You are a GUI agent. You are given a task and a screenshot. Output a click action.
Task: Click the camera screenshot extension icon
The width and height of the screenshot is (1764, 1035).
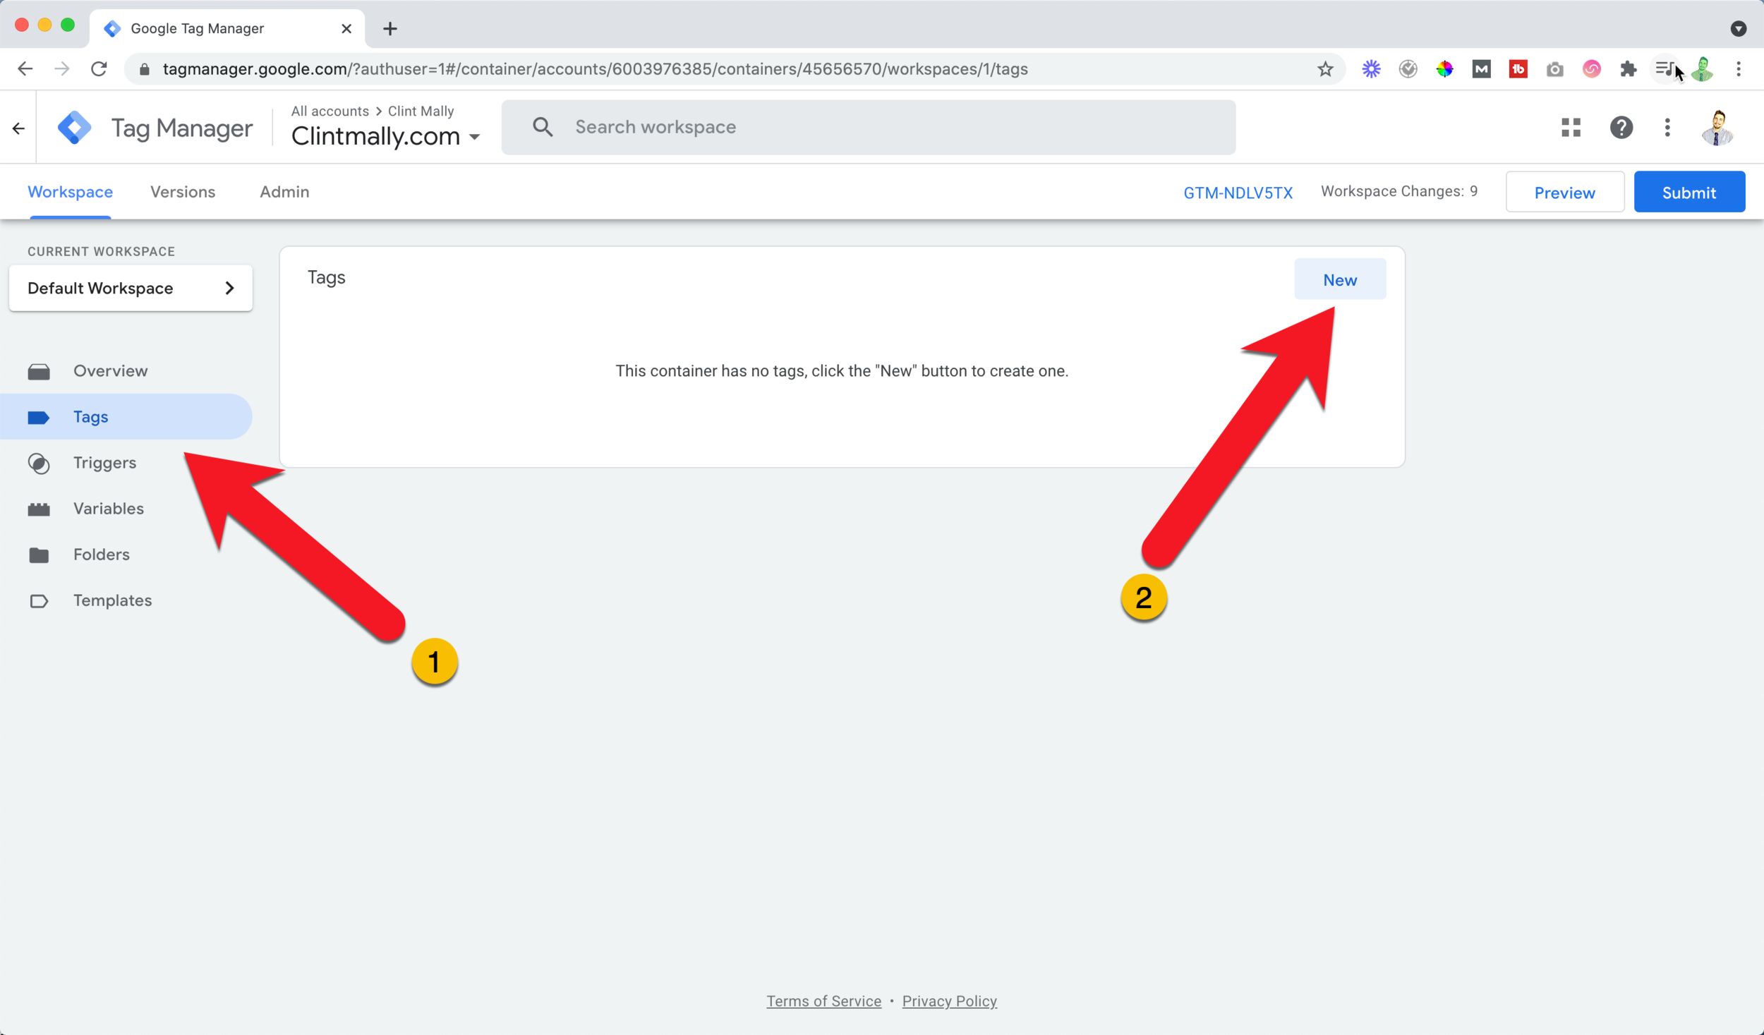click(x=1554, y=69)
